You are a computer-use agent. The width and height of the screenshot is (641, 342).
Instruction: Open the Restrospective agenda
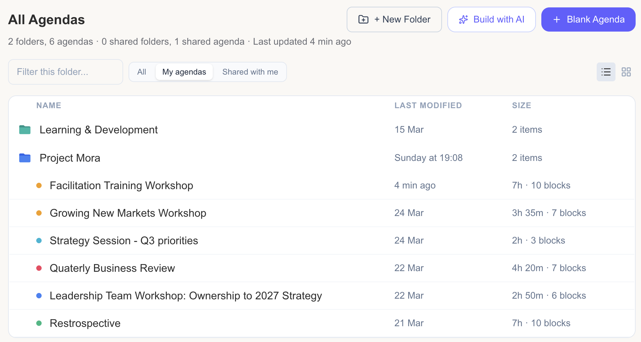click(85, 323)
